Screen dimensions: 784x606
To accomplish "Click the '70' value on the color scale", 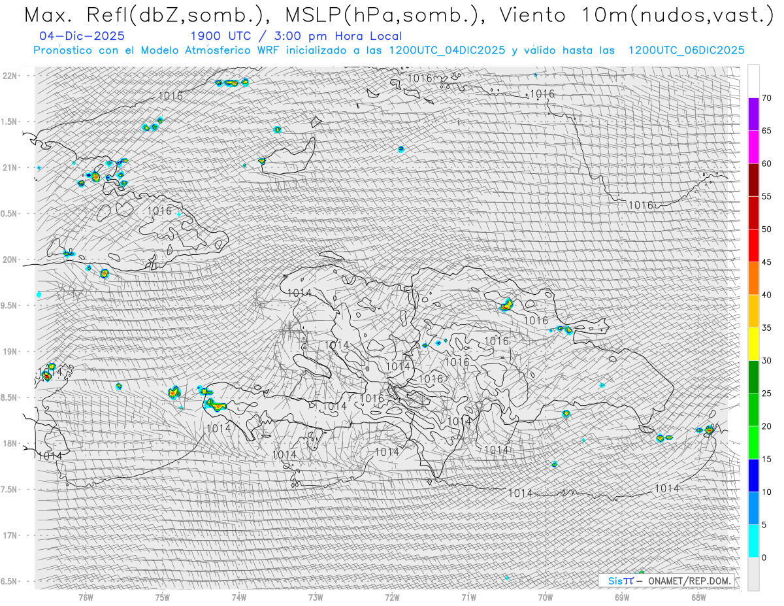I will tap(766, 98).
